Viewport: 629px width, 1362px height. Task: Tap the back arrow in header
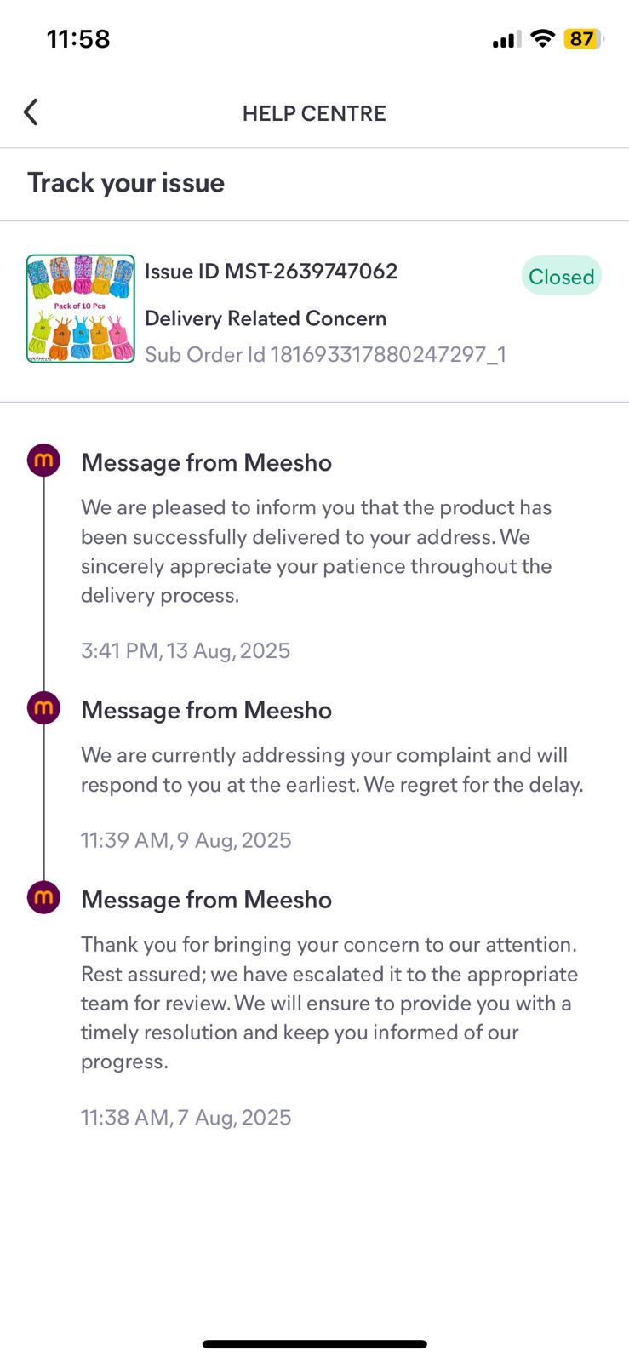[x=31, y=112]
